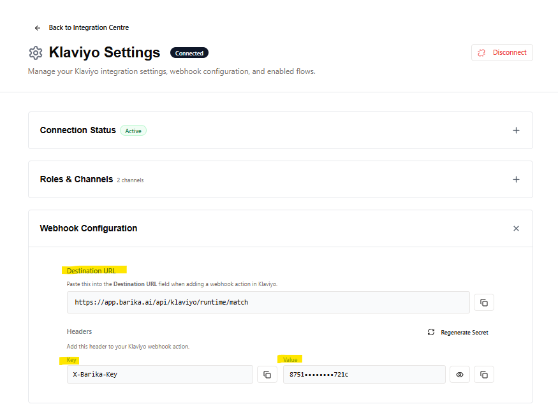Click the Connected status badge
The image size is (558, 411).
[x=189, y=53]
